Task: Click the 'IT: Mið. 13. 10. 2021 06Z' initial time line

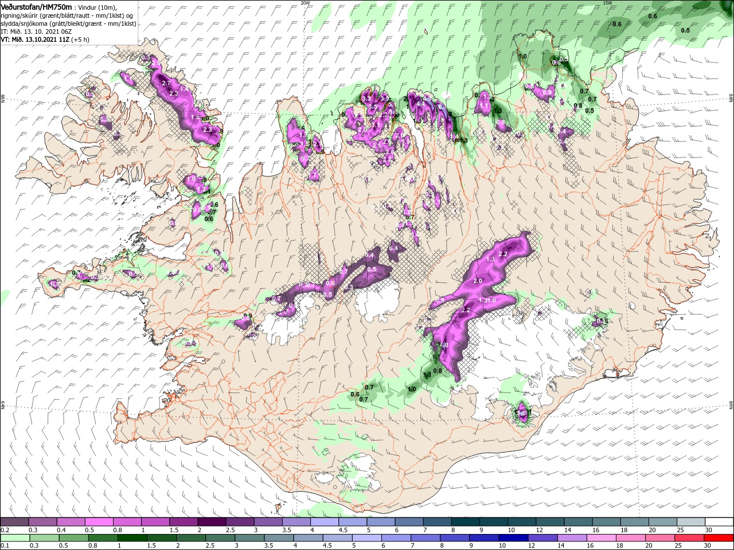Action: (36, 32)
